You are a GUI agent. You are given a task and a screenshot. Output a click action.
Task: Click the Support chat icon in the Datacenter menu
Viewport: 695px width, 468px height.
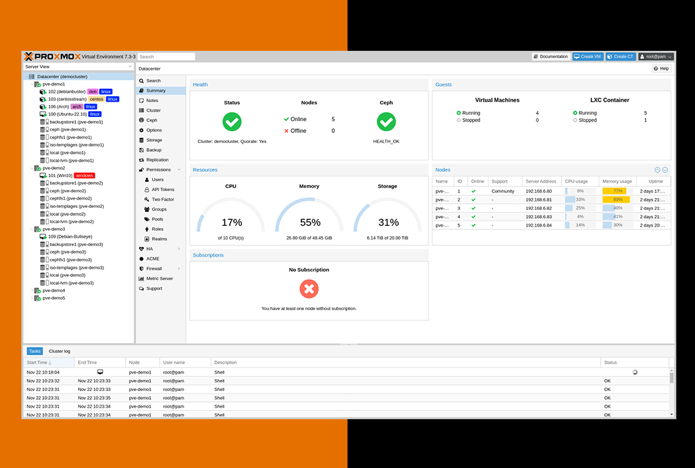point(142,289)
